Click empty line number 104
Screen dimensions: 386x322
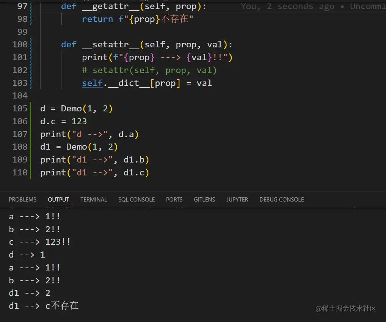coord(20,96)
